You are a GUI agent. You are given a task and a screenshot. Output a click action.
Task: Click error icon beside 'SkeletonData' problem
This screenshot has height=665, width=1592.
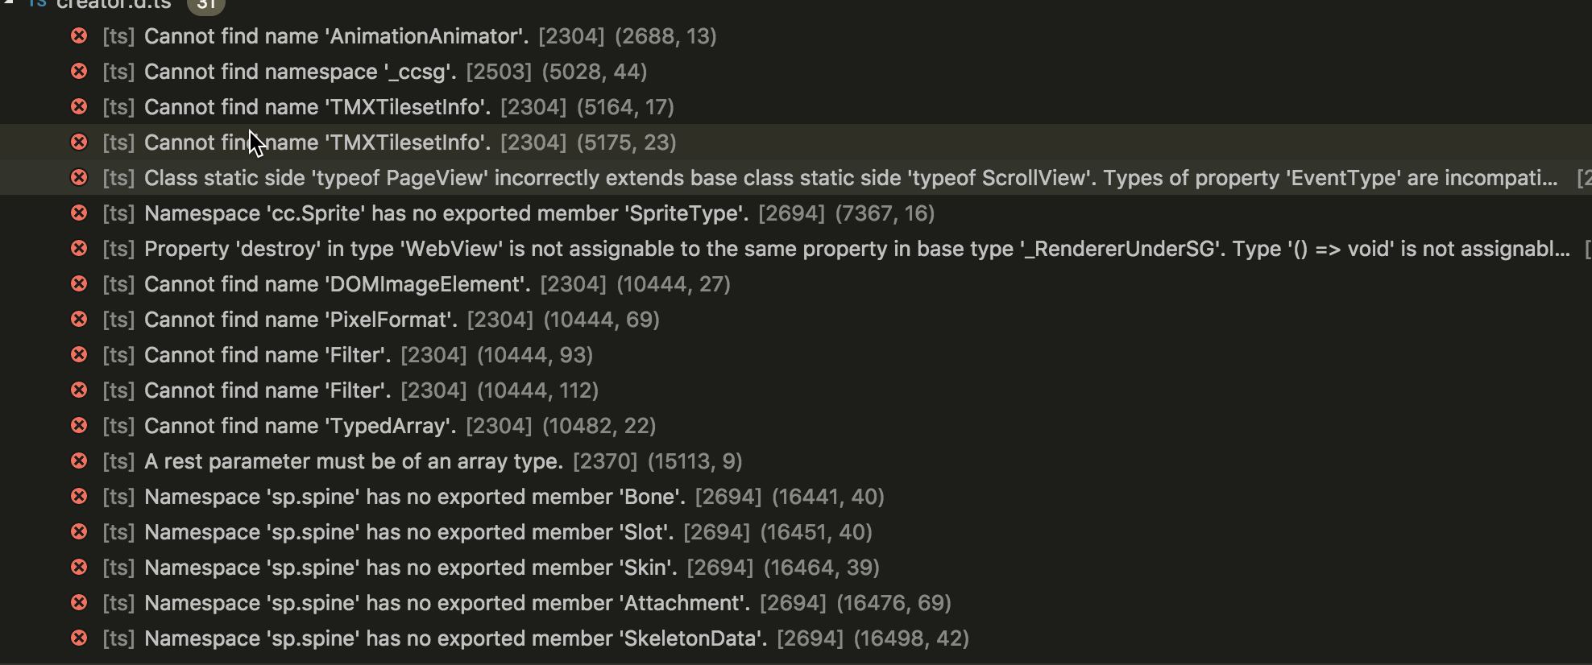pyautogui.click(x=79, y=638)
